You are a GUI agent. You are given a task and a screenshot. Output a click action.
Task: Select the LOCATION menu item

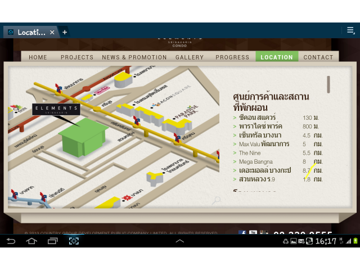click(277, 56)
